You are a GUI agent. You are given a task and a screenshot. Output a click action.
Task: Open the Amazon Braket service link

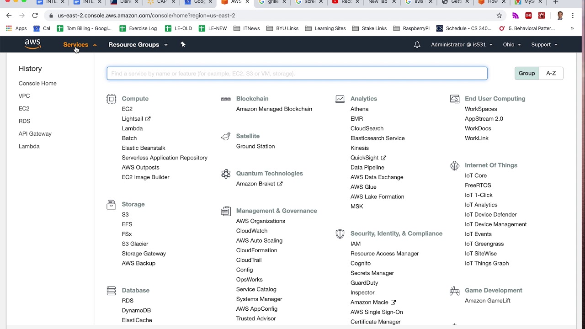[x=259, y=184]
